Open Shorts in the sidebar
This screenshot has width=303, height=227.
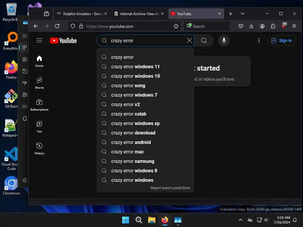39,83
